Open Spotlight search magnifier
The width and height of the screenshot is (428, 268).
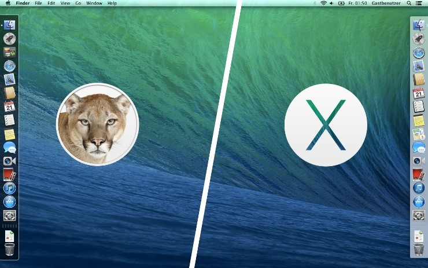coord(409,3)
